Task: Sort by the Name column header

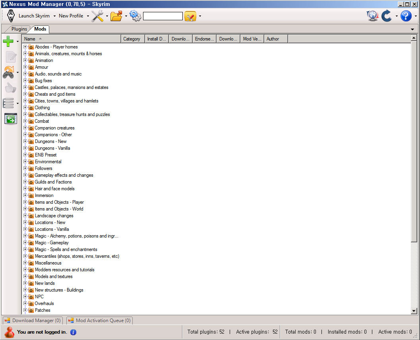Action: click(71, 39)
